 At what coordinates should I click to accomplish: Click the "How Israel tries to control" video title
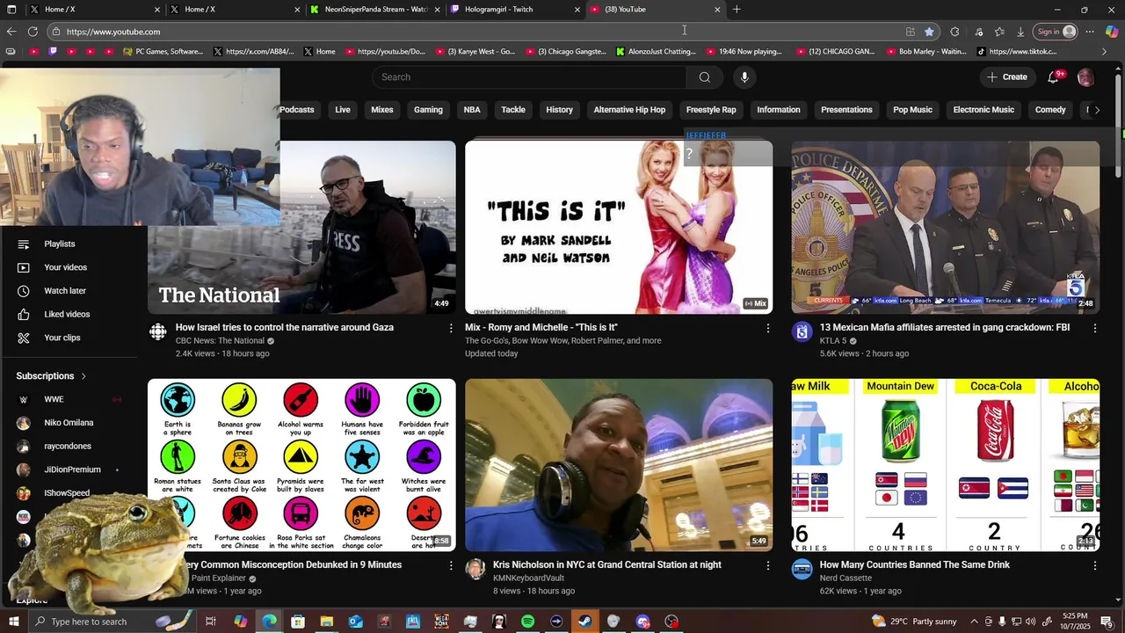(285, 327)
